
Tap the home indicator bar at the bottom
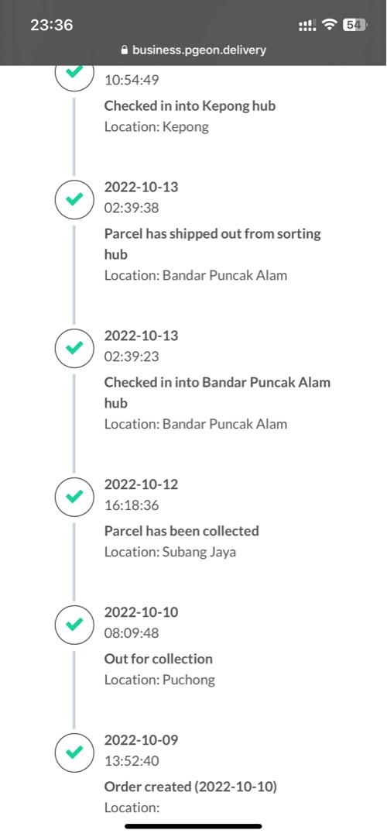[x=193, y=826]
